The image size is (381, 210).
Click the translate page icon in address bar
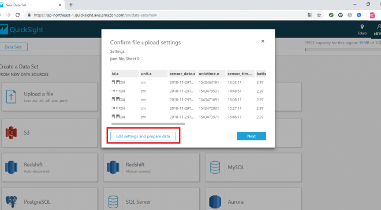point(309,15)
